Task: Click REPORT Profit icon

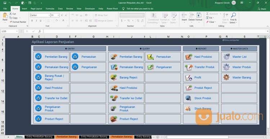Action: [x=189, y=78]
